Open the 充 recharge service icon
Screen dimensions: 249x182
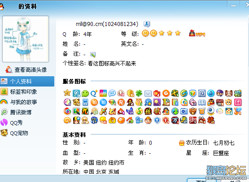pos(121,102)
